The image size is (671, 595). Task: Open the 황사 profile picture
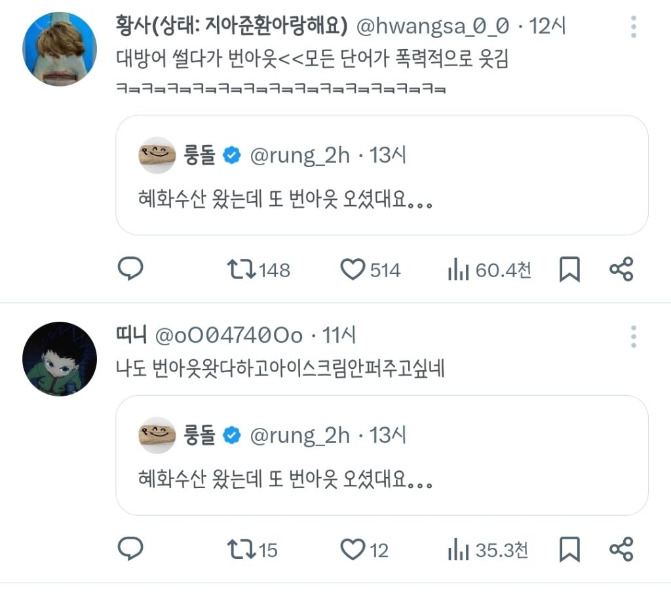(60, 49)
